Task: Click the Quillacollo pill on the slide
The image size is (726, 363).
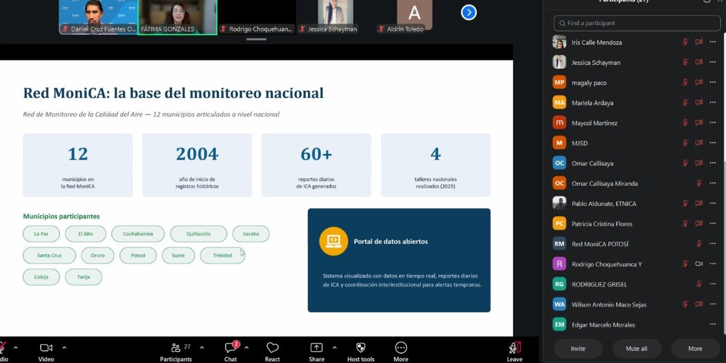Action: point(198,234)
